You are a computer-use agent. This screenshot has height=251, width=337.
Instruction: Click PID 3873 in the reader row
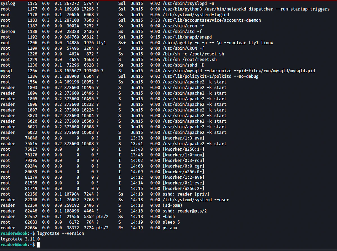tap(32, 116)
